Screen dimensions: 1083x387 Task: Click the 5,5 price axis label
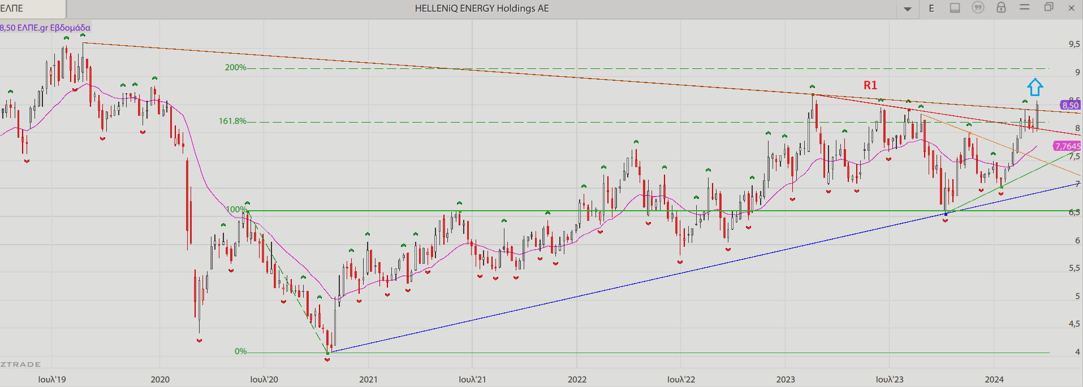coord(1074,268)
